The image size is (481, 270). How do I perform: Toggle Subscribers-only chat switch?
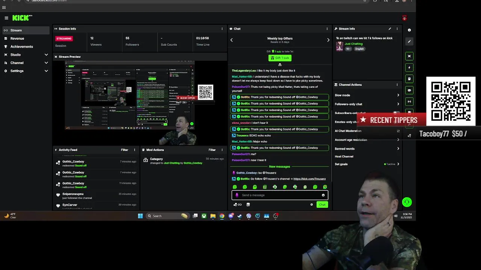[x=396, y=113]
